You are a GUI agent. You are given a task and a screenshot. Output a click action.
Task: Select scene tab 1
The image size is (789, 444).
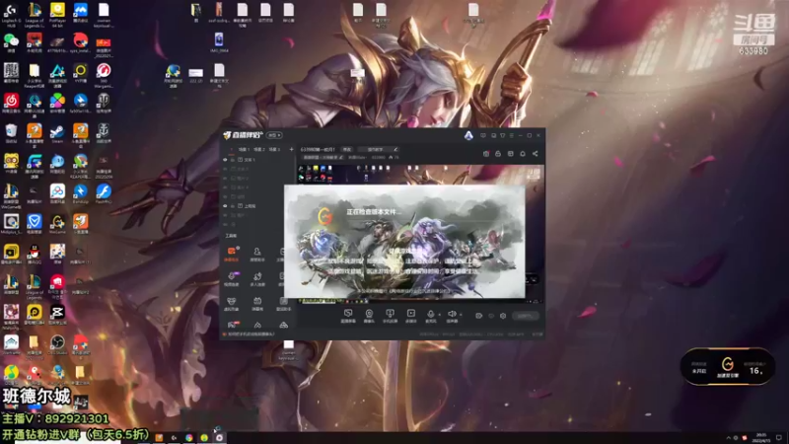click(244, 150)
